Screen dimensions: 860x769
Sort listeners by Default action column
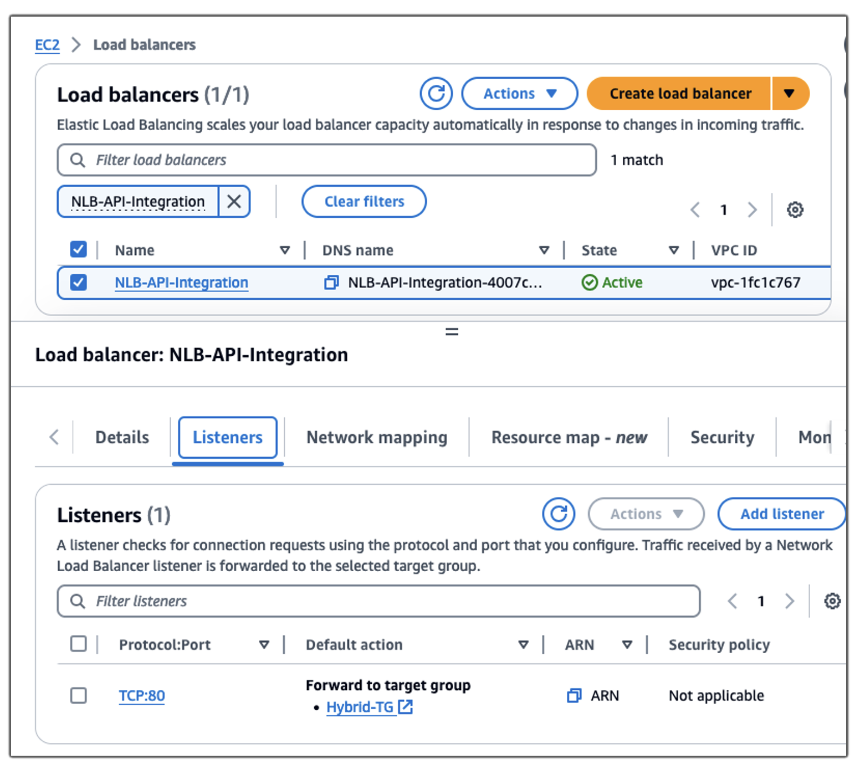tap(523, 645)
